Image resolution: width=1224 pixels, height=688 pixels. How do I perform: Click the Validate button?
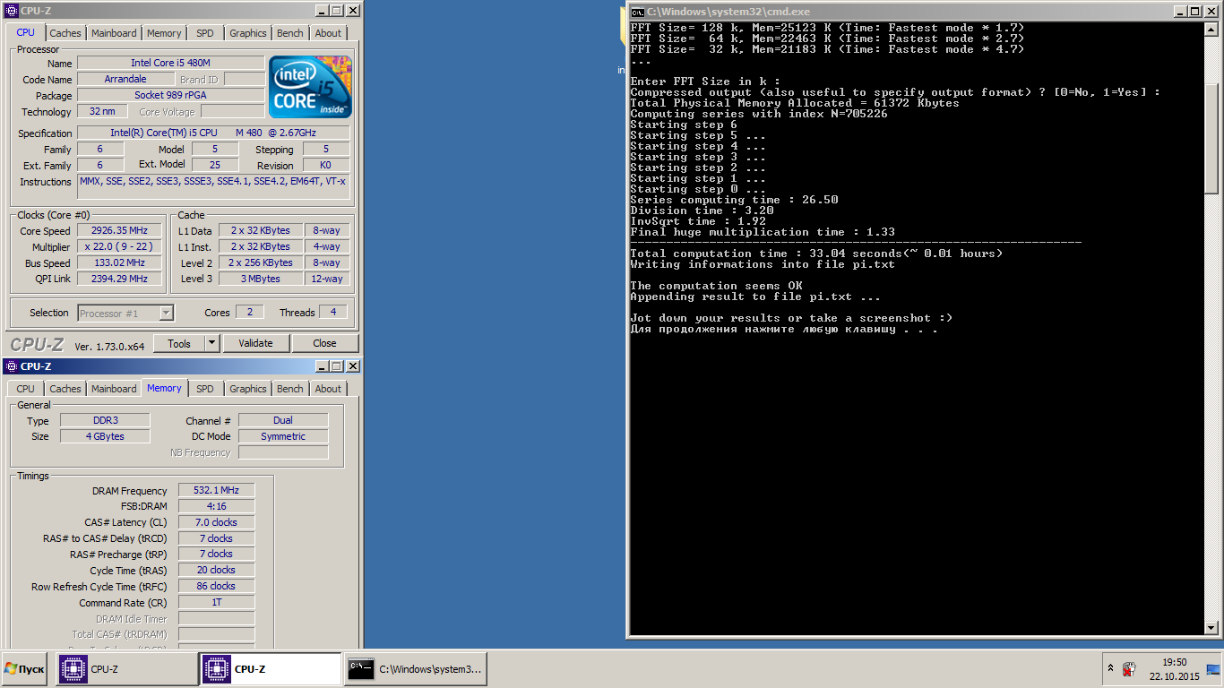(255, 343)
